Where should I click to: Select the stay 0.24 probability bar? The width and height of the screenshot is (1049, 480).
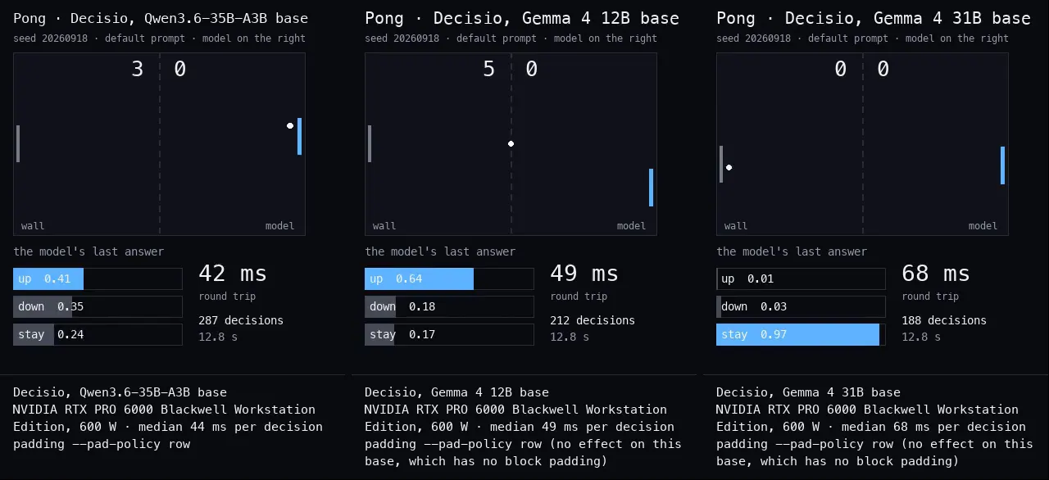[98, 334]
